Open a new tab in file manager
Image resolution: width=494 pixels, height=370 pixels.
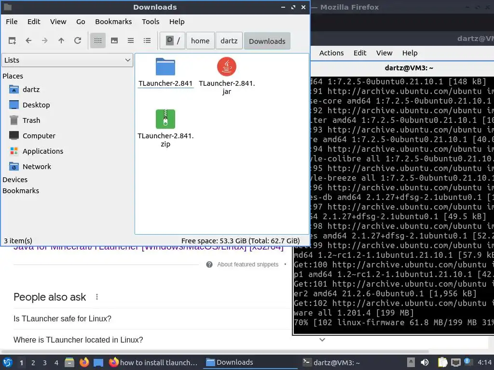coord(12,40)
